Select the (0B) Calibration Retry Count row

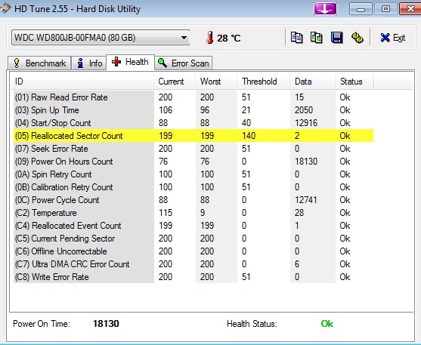[x=193, y=187]
